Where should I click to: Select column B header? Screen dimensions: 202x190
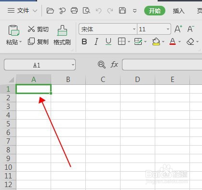click(68, 80)
